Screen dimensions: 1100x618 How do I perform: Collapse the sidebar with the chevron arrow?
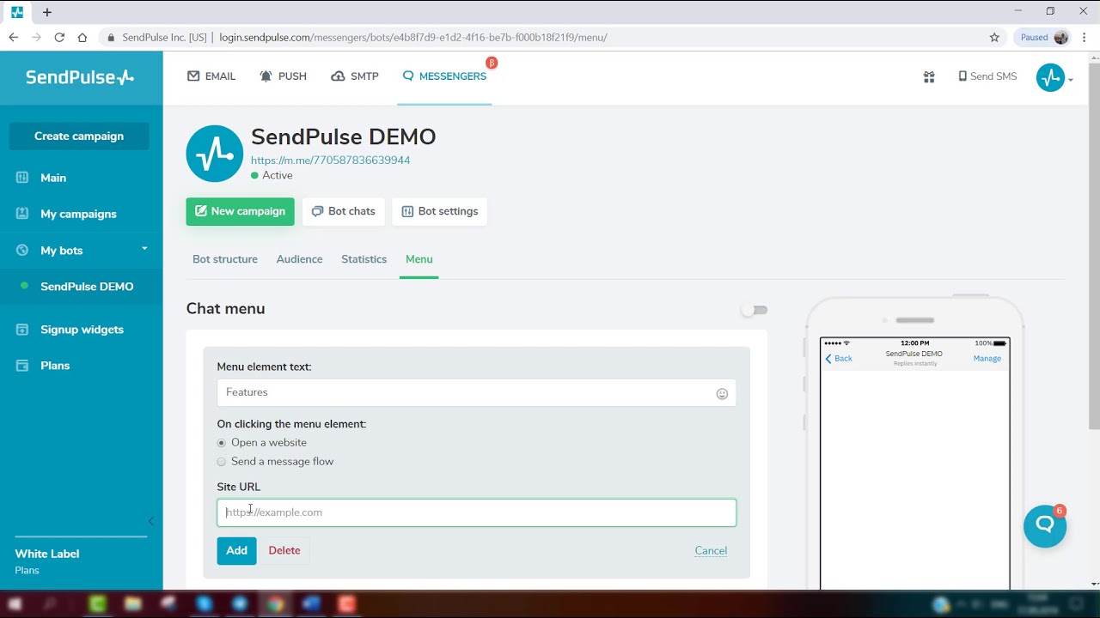tap(151, 521)
